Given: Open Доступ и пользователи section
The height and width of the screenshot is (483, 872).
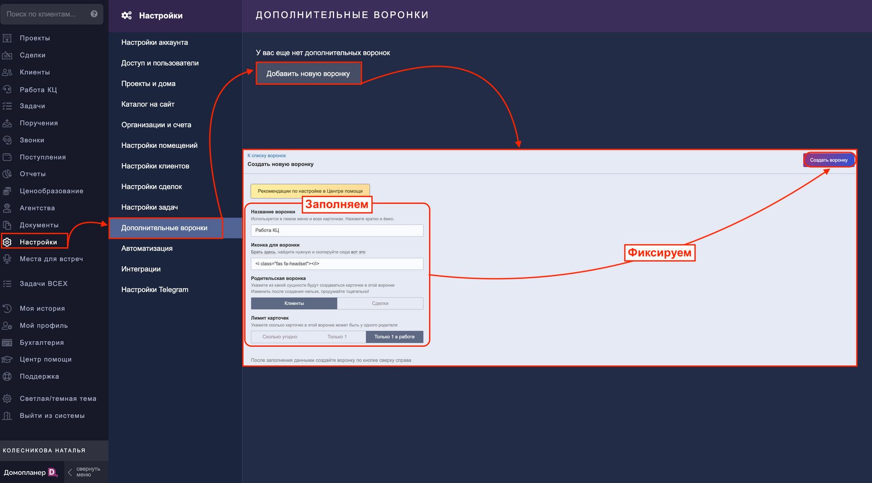Looking at the screenshot, I should (160, 63).
